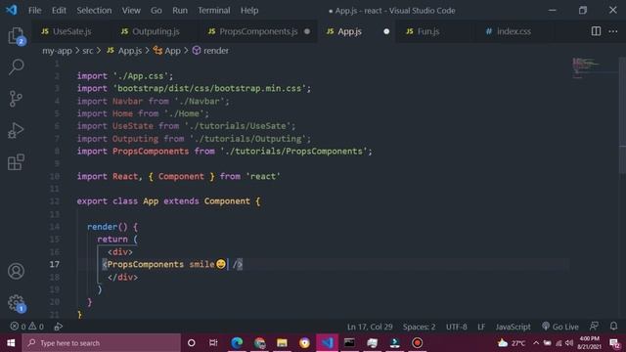
Task: Switch to the Outputing.js tab
Action: pos(156,31)
